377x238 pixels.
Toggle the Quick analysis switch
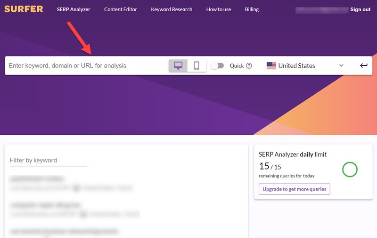click(217, 66)
